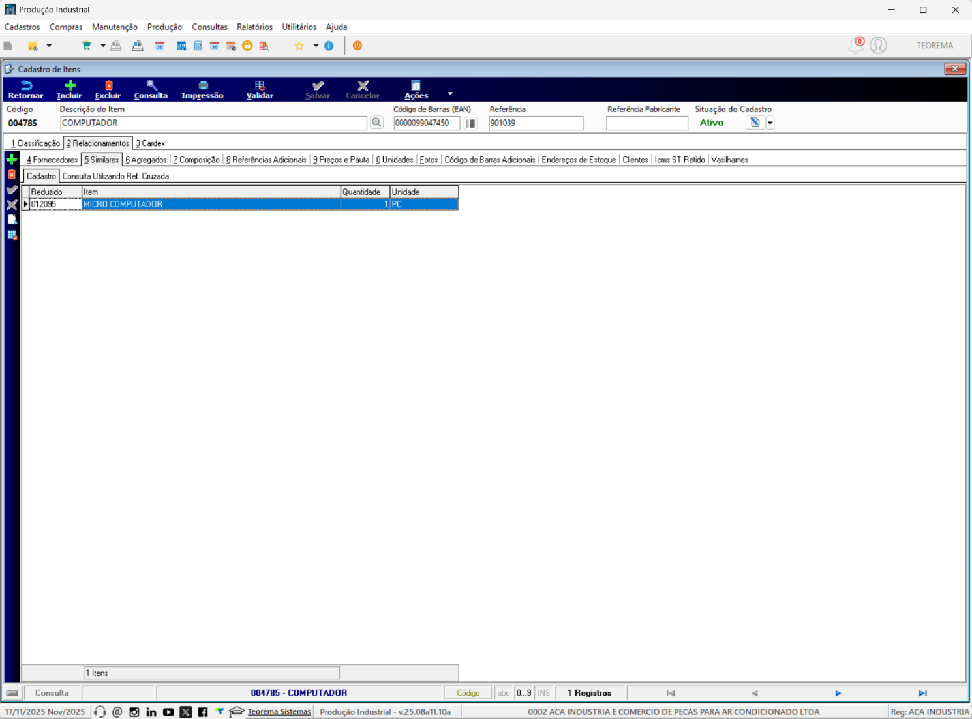Screen dimensions: 972x719
Task: Click the LinkedIn icon in status bar
Action: pos(151,712)
